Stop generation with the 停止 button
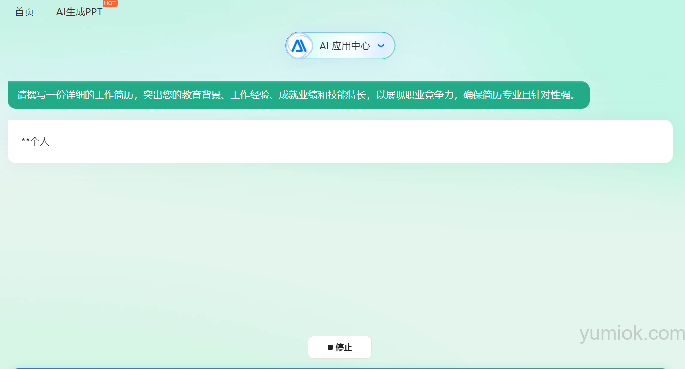This screenshot has height=369, width=685. click(340, 347)
